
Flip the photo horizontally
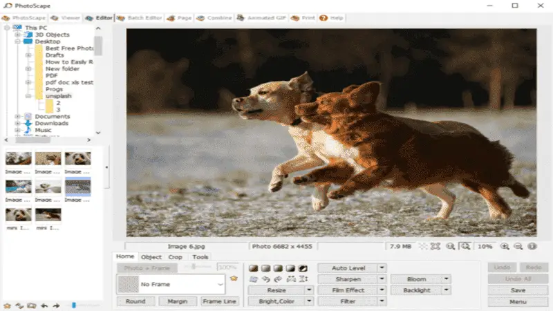pos(291,279)
